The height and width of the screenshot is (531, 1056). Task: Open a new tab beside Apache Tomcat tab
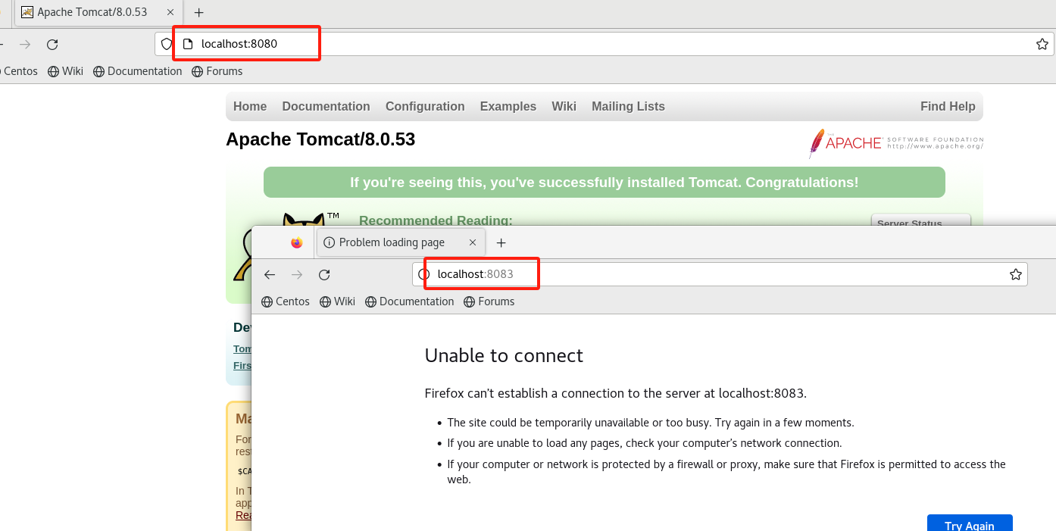tap(199, 13)
